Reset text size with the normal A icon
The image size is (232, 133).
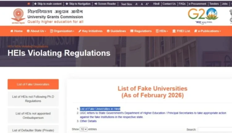tap(142, 4)
